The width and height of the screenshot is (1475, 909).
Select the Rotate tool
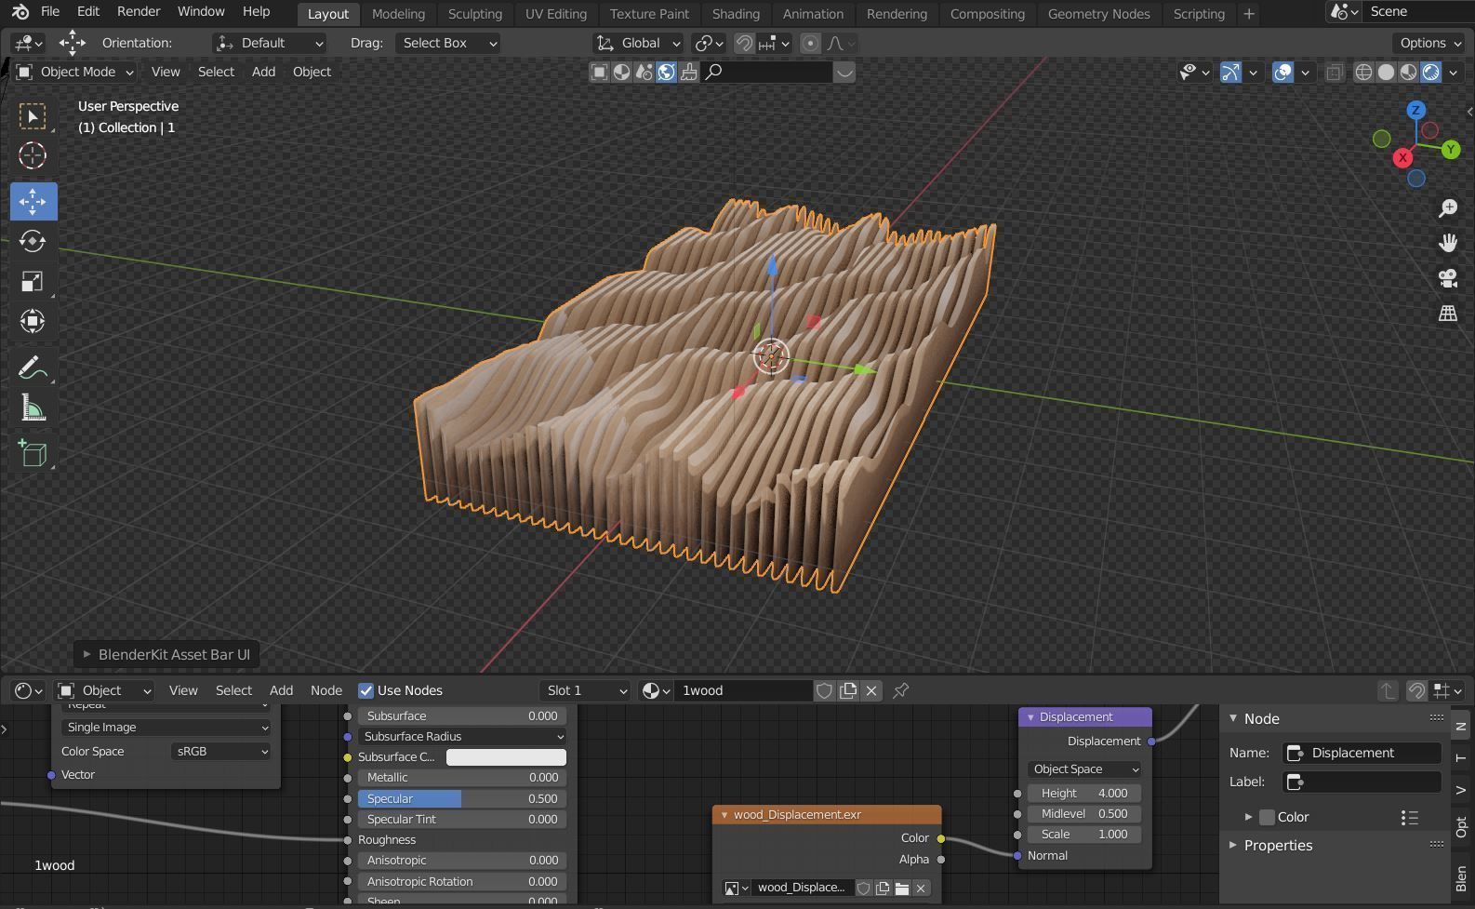33,241
